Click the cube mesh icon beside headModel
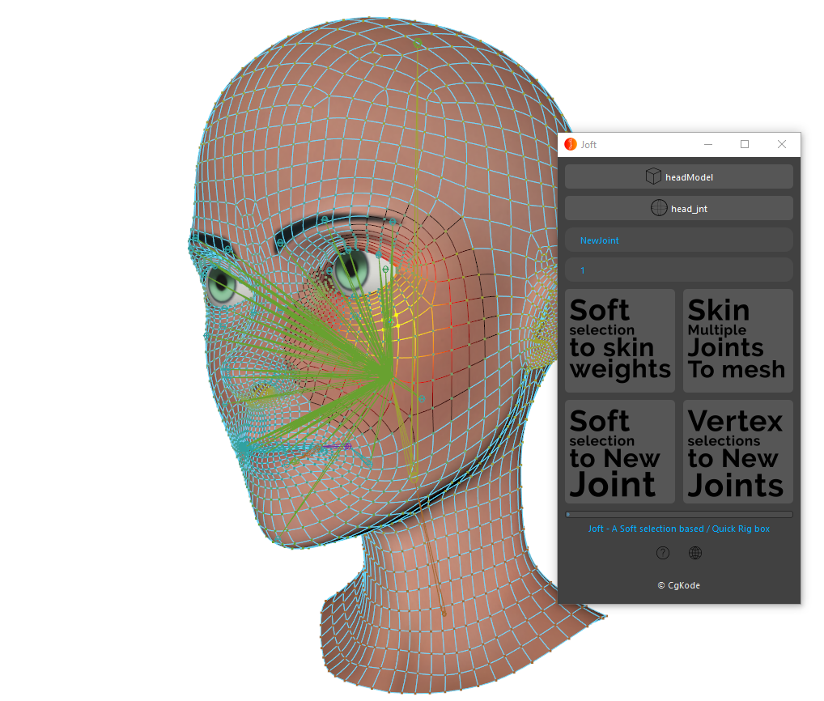 click(653, 176)
